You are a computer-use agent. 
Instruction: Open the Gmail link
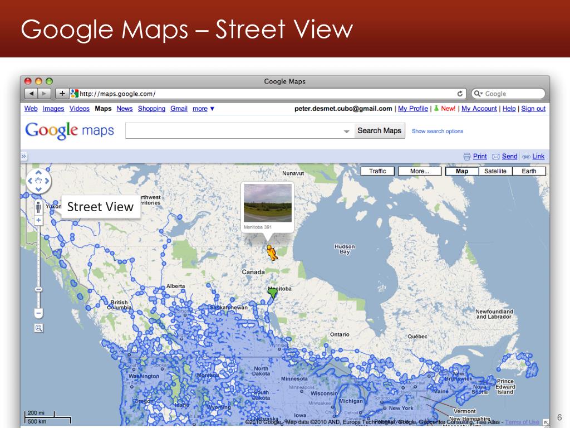179,109
